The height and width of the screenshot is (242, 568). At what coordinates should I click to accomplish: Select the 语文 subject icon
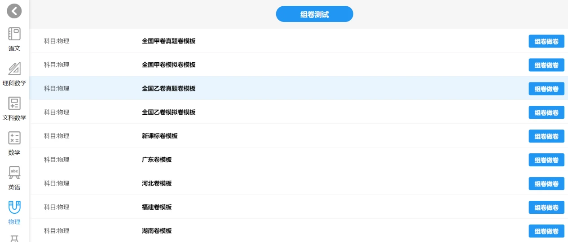[14, 34]
